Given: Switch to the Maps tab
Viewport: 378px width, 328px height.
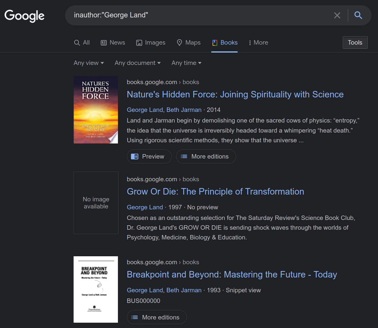Looking at the screenshot, I should (x=189, y=43).
